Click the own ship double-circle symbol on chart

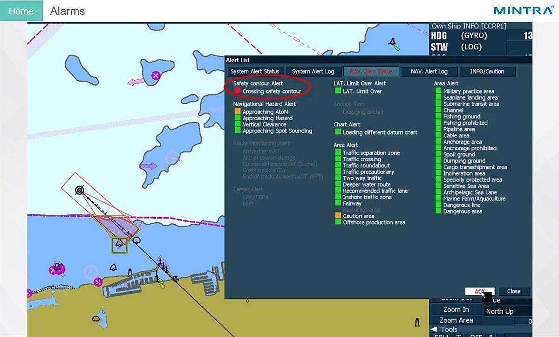coord(80,190)
